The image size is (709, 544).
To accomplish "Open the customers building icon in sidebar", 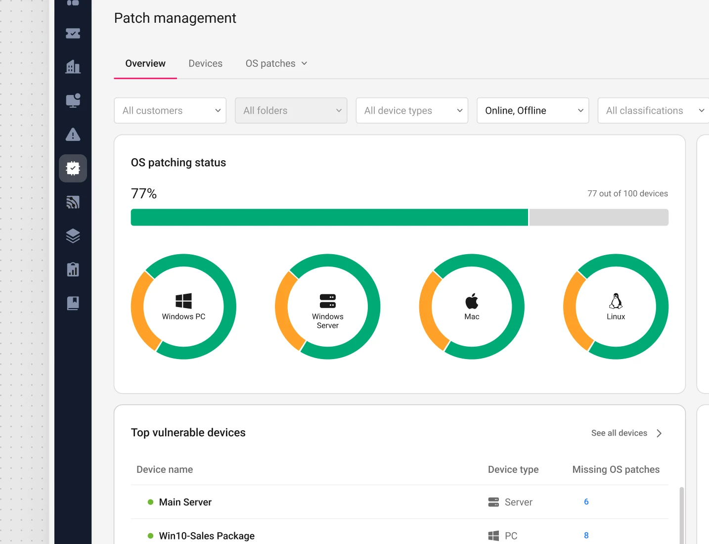I will click(x=73, y=67).
